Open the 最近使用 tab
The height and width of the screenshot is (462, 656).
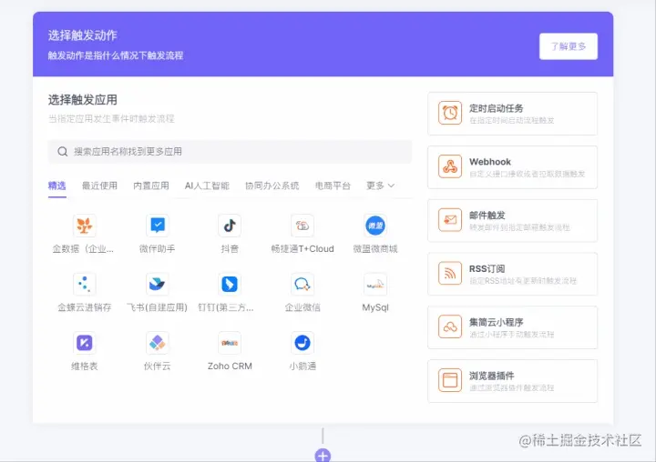coord(99,186)
